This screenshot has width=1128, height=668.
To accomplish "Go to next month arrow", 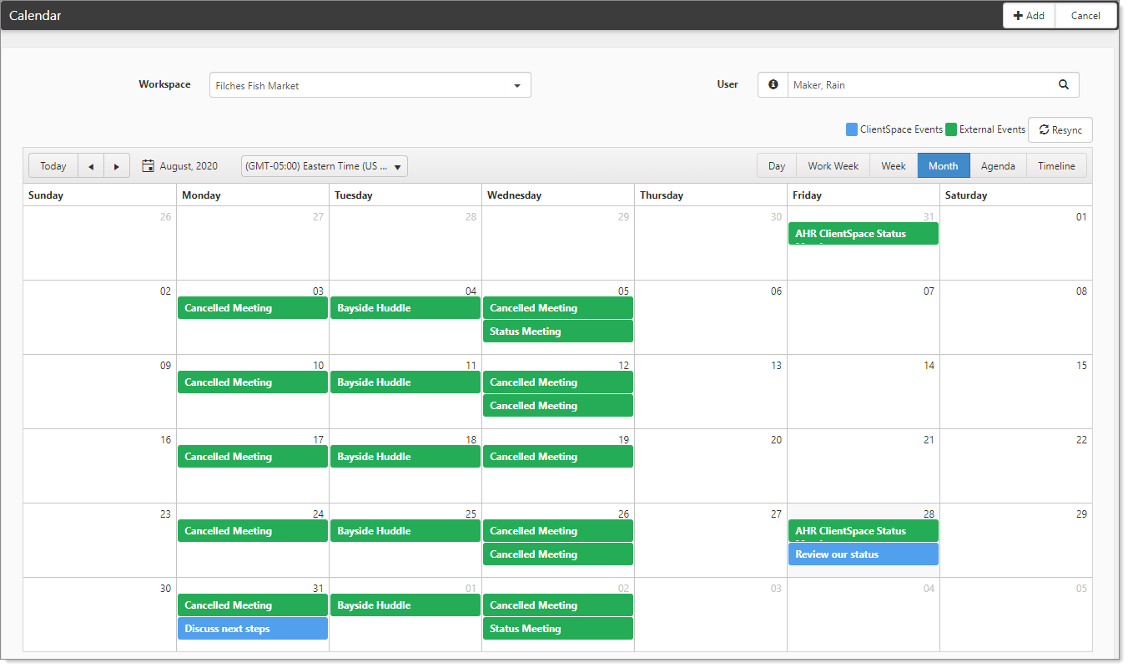I will coord(117,166).
